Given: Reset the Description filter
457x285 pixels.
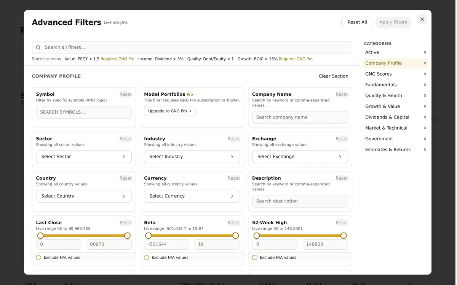Looking at the screenshot, I should [342, 178].
